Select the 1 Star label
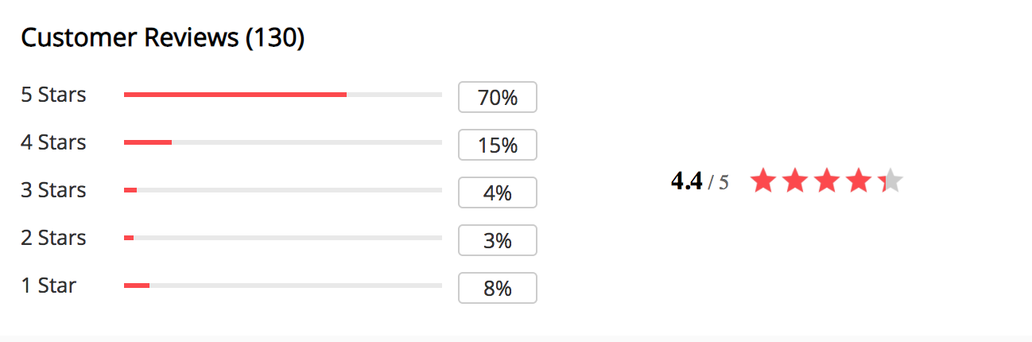The width and height of the screenshot is (1032, 342). tap(48, 286)
